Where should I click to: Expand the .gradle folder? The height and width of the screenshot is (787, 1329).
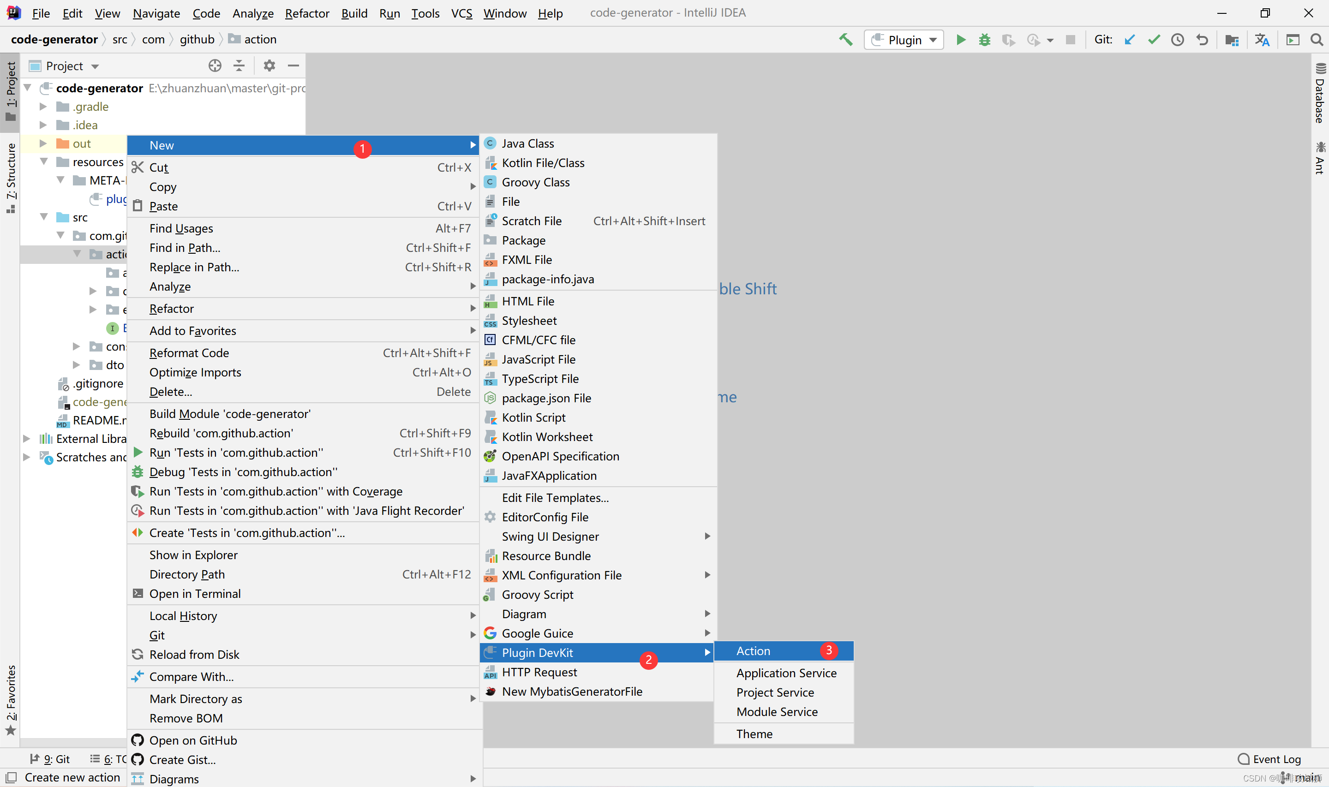point(43,107)
